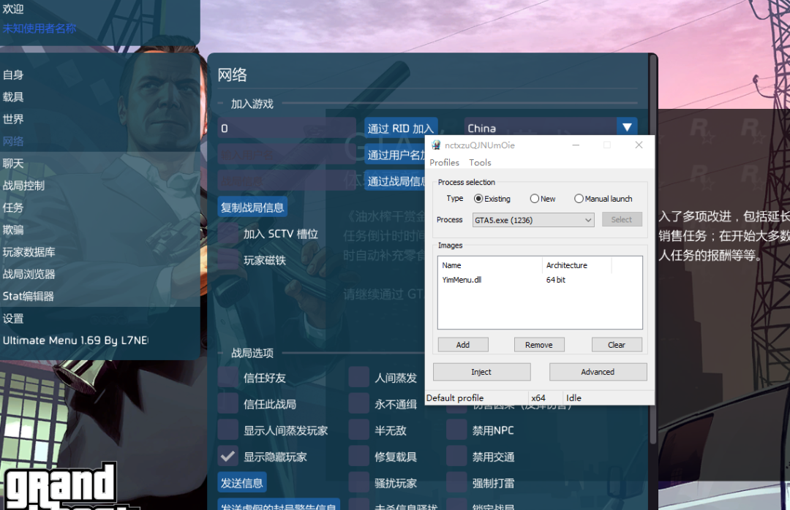
Task: Toggle 修复载具 checkbox
Action: pos(359,457)
